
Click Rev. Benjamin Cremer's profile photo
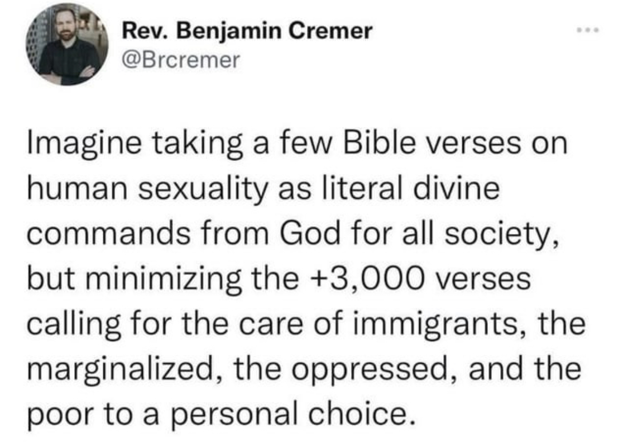coord(68,45)
